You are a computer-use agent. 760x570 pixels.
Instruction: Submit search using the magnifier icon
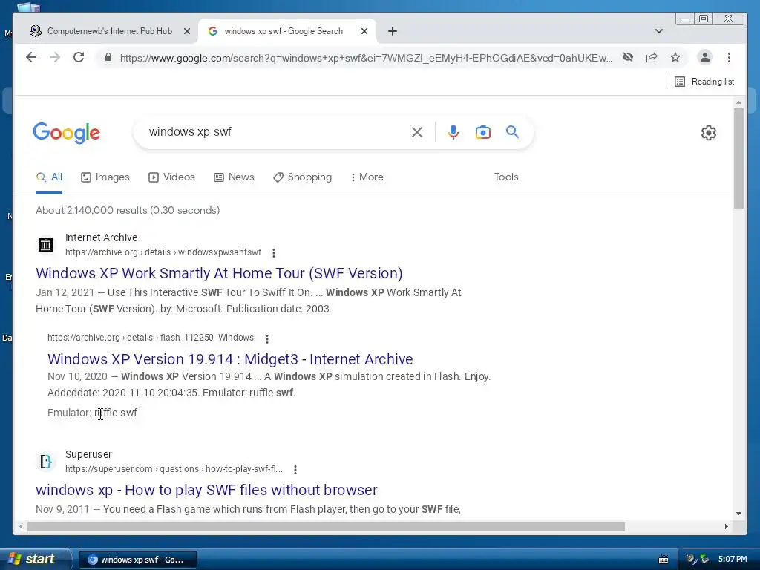[x=512, y=132]
